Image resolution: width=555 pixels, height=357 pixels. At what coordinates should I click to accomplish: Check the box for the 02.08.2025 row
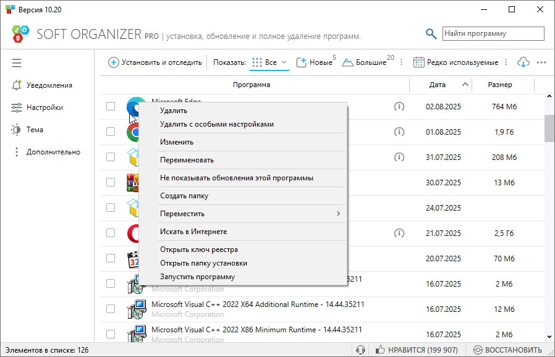(111, 106)
